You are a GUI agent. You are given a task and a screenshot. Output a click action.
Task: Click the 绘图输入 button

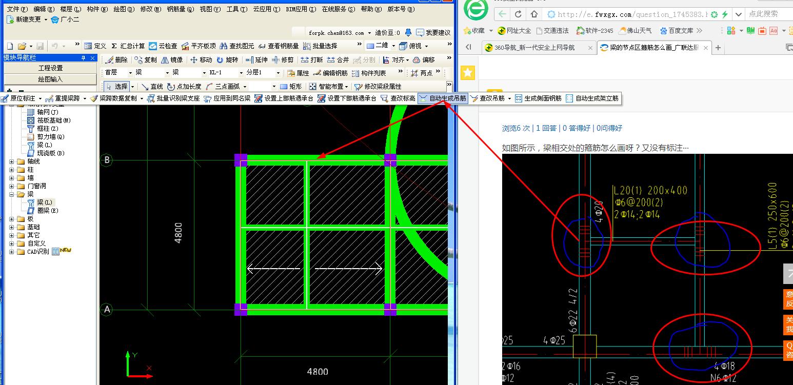click(x=50, y=79)
